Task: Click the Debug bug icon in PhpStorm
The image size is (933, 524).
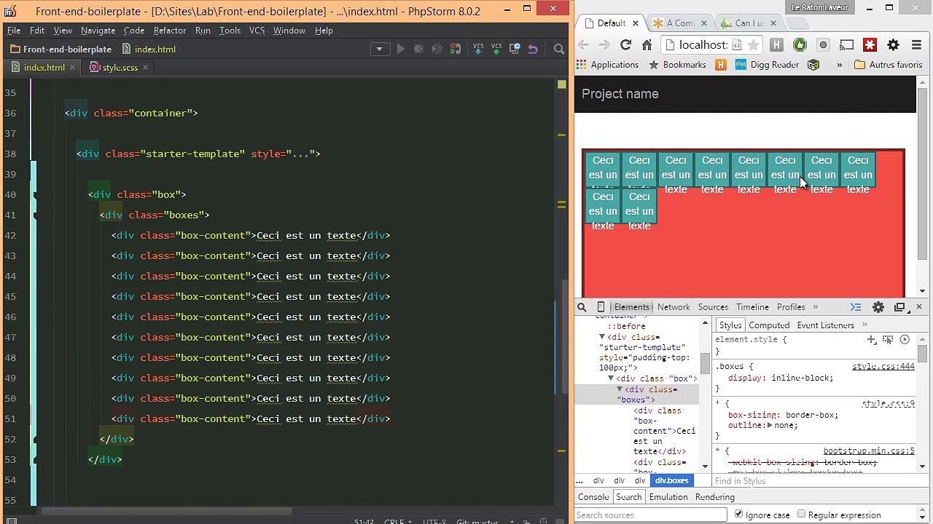Action: point(418,49)
